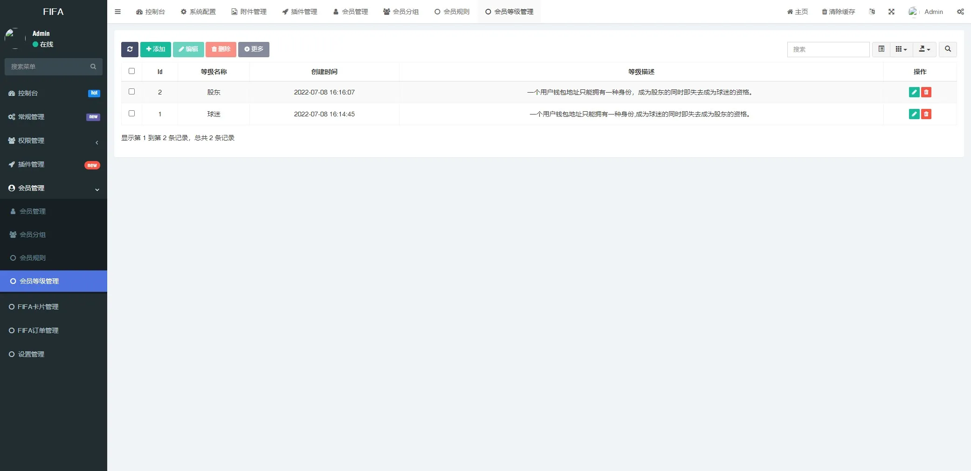Image resolution: width=971 pixels, height=471 pixels.
Task: Click the 编辑 edit toolbar button
Action: pos(188,49)
